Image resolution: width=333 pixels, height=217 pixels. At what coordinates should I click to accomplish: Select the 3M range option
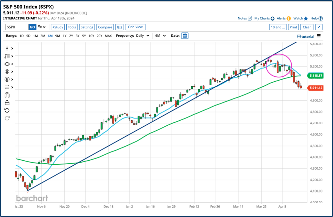43,36
